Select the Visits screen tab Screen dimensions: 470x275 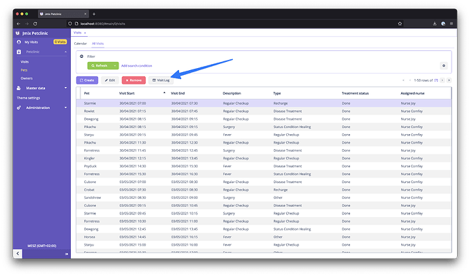pyautogui.click(x=78, y=33)
